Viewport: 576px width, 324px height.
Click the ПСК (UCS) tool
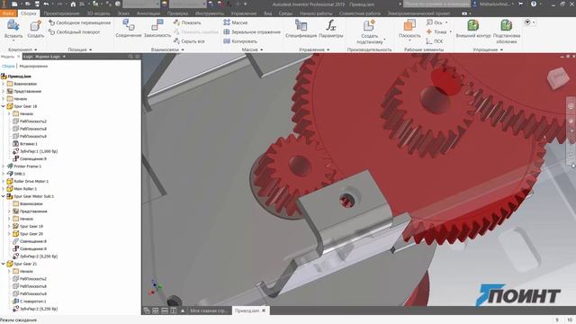click(435, 41)
